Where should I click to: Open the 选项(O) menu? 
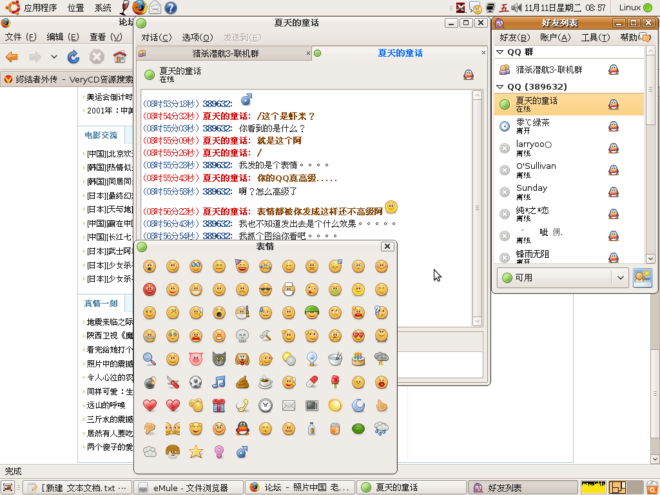(x=197, y=37)
